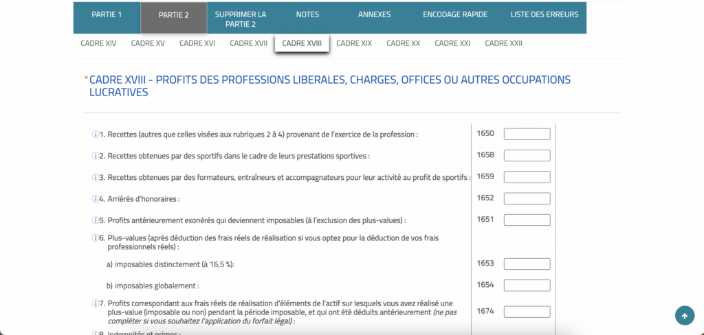Open info icon for item 5 Profits antérieurement exonérés
The image size is (704, 335).
[95, 220]
